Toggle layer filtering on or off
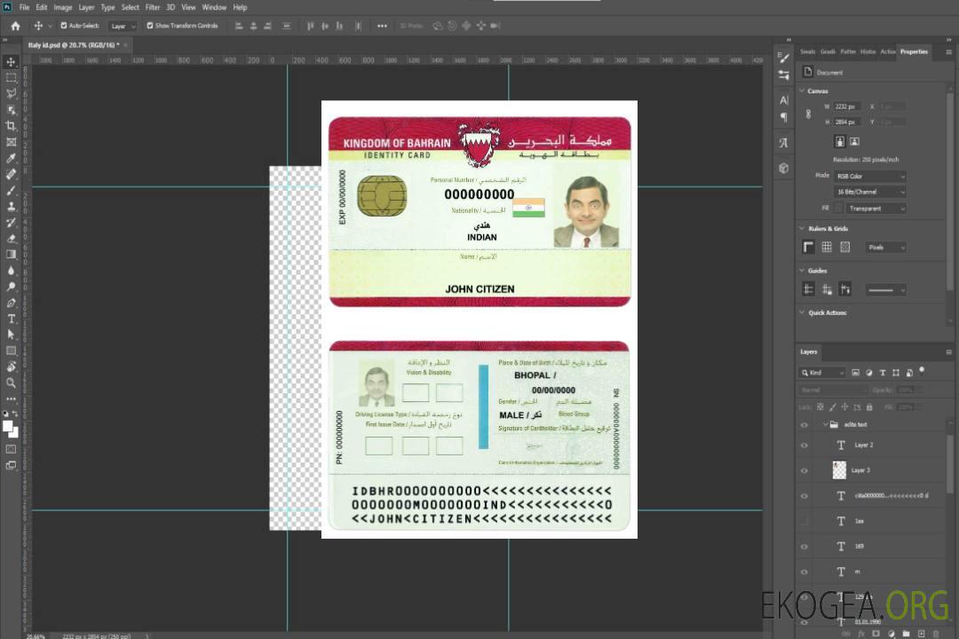959x639 pixels. coord(922,371)
